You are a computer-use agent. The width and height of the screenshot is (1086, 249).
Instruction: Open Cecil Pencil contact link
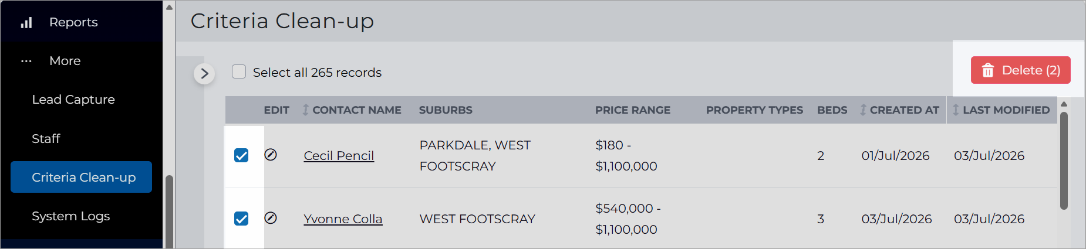pyautogui.click(x=339, y=155)
